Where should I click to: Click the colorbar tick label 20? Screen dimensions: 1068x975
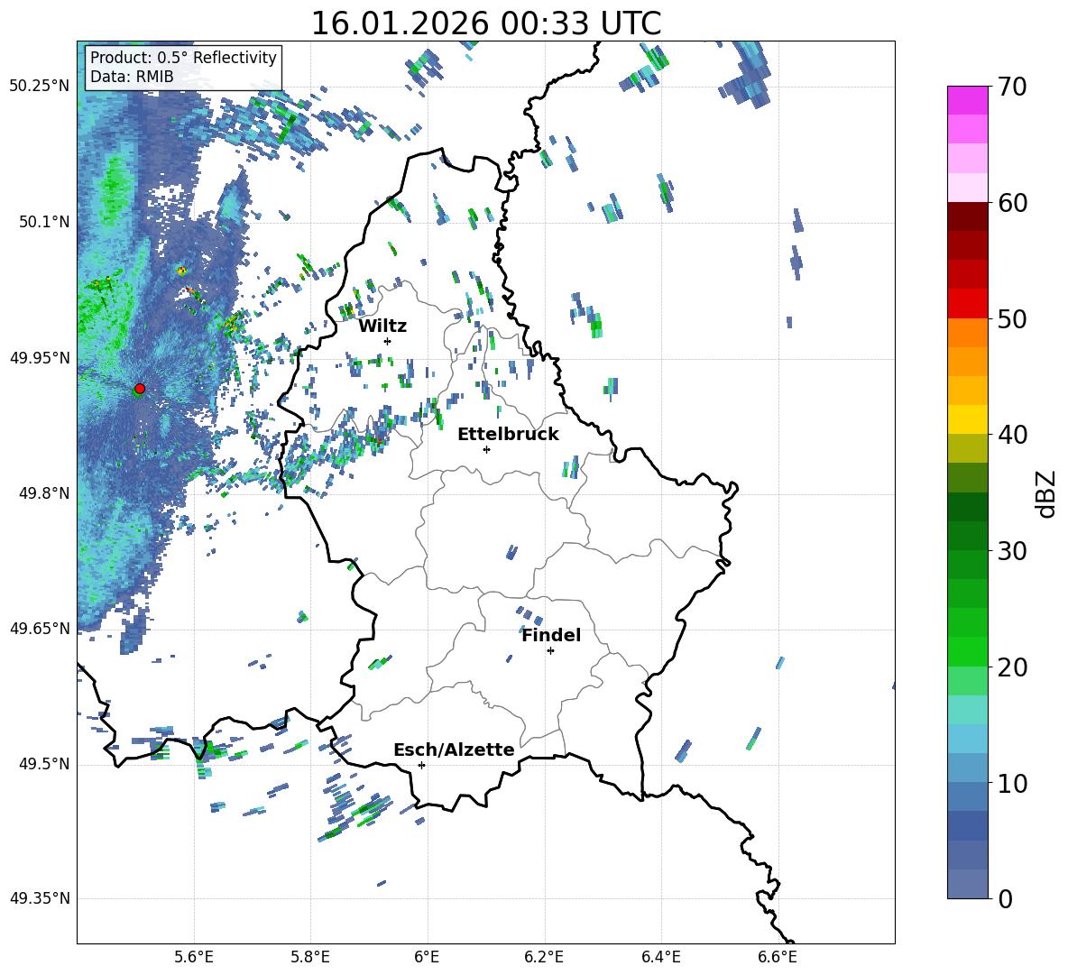click(1011, 667)
